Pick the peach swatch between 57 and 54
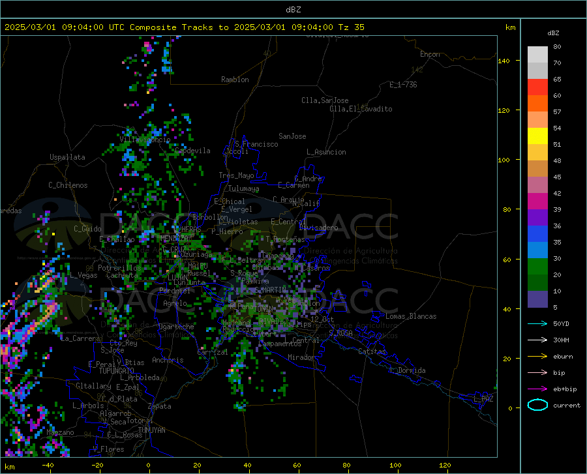Image resolution: width=587 pixels, height=474 pixels. [537, 120]
